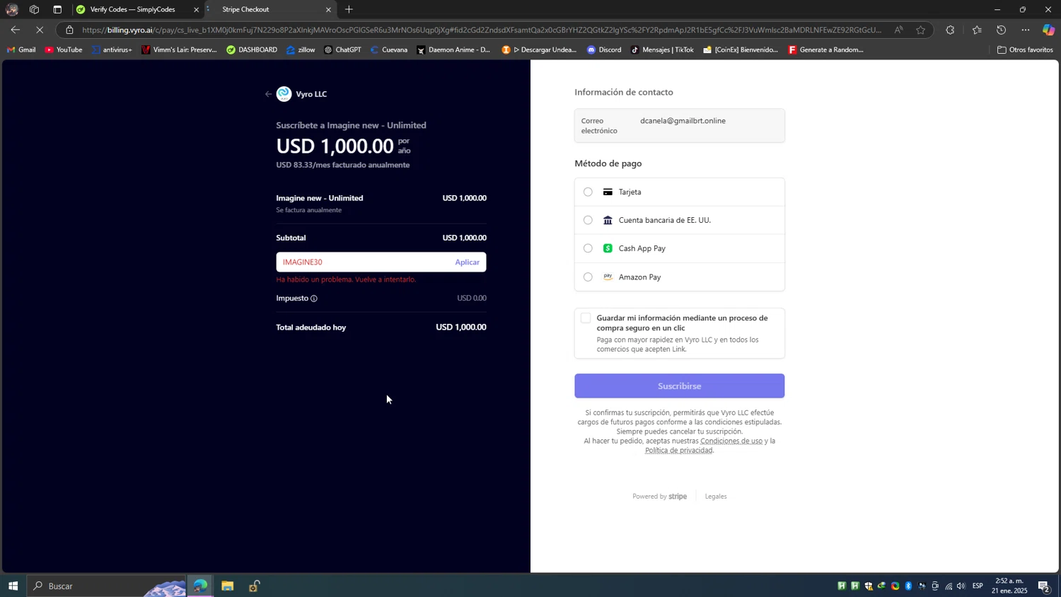Open the site information lock icon
Viewport: 1061px width, 597px height.
(69, 30)
